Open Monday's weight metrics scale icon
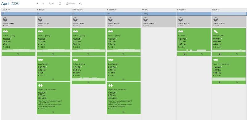The width and height of the screenshot is (247, 120). pos(5,19)
